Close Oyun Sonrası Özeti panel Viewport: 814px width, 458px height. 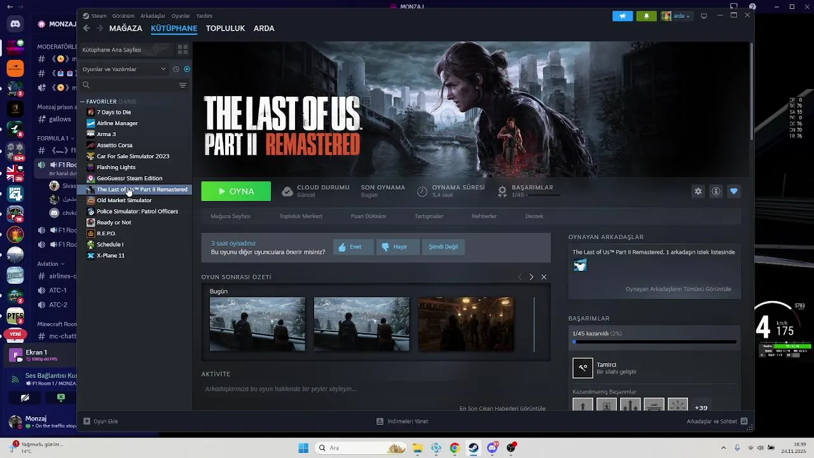click(x=544, y=277)
